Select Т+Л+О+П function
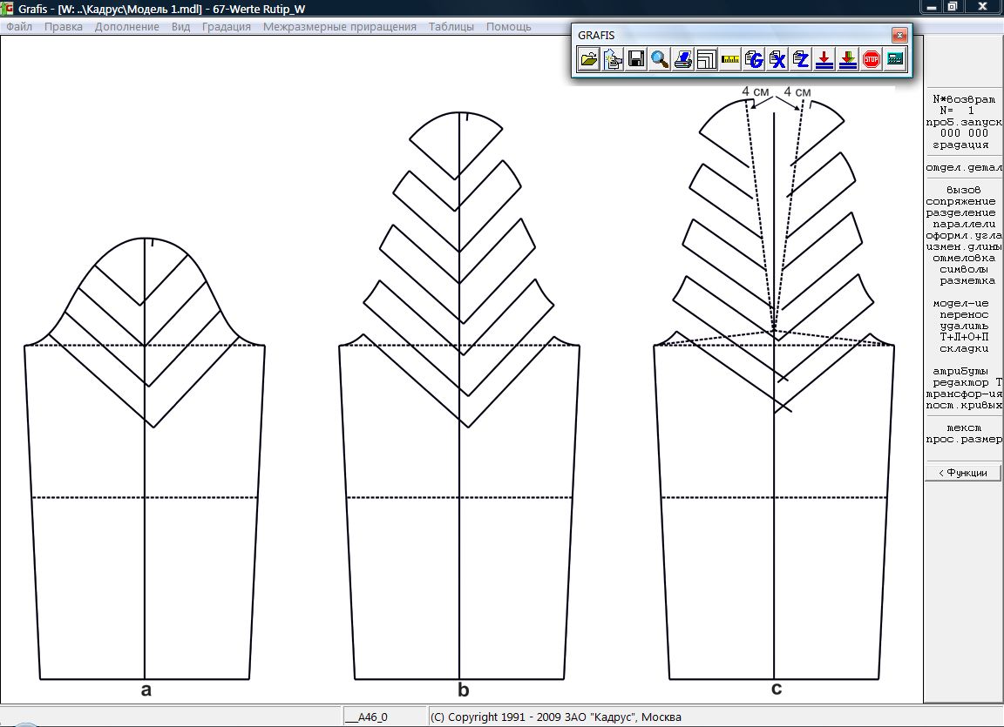 964,337
